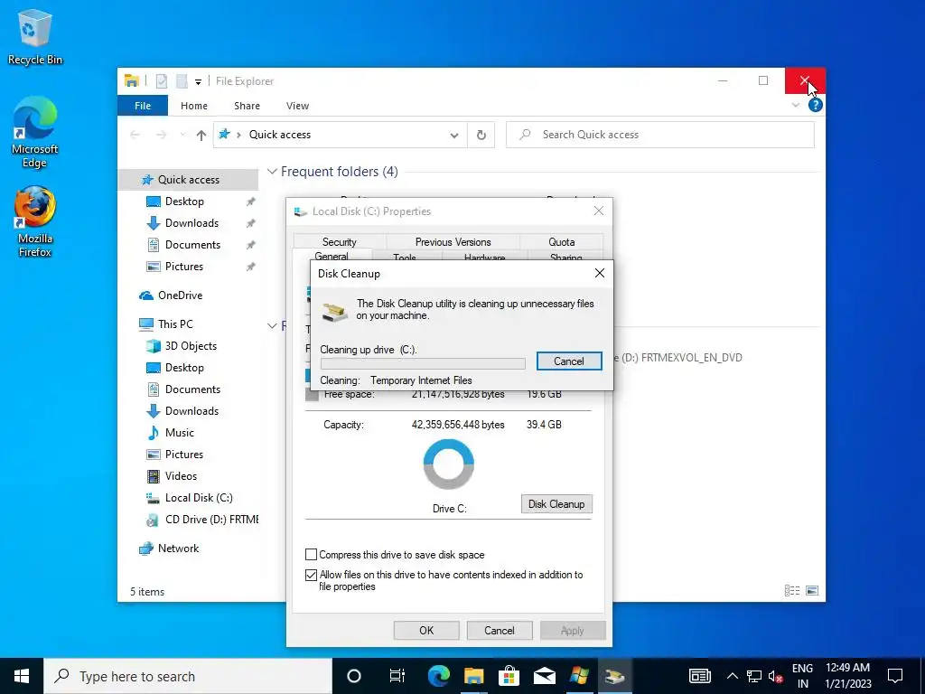Open recent locations dropdown arrow
The height and width of the screenshot is (694, 925).
click(182, 136)
